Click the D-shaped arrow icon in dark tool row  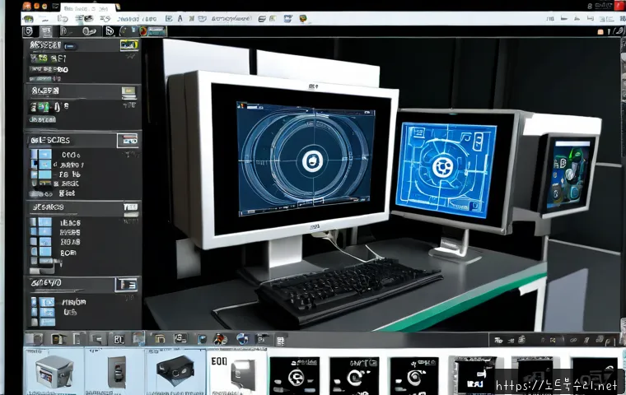tap(110, 31)
